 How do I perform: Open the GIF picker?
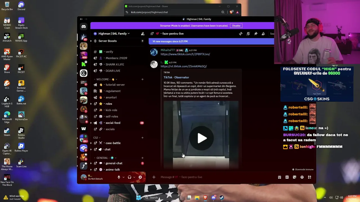[x=287, y=177]
